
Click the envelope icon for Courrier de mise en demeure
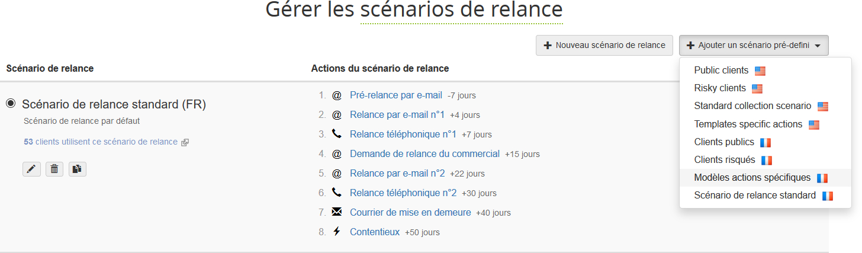[x=337, y=212]
